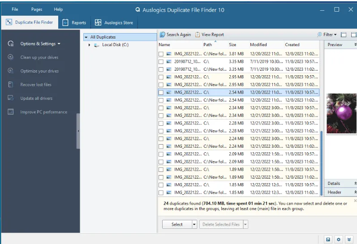
Task: Click the Select button
Action: pos(177,224)
